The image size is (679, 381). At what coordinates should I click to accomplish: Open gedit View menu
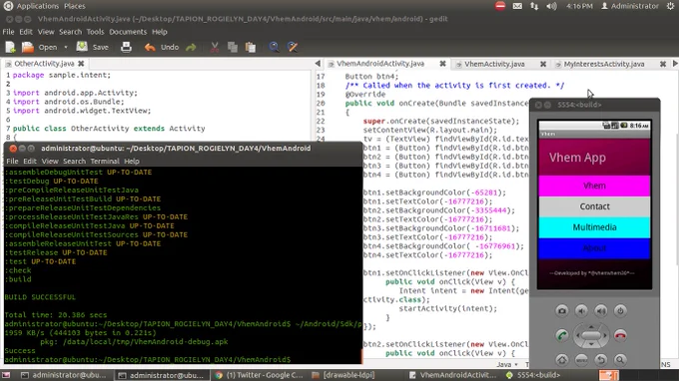[46, 32]
